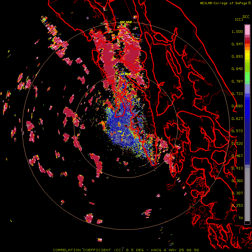The image size is (252, 252).
Task: Click the KACG station identifier in caption
Action: [156, 250]
